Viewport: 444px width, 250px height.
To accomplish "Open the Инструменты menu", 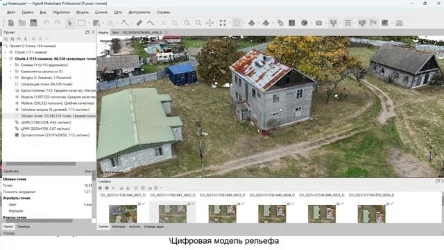I will click(139, 12).
